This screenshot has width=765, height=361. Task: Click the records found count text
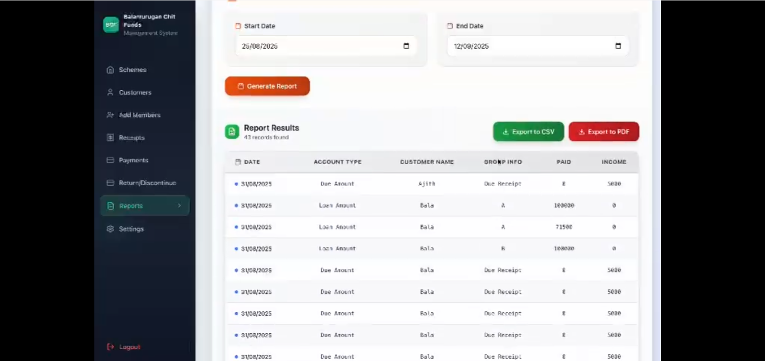[266, 138]
